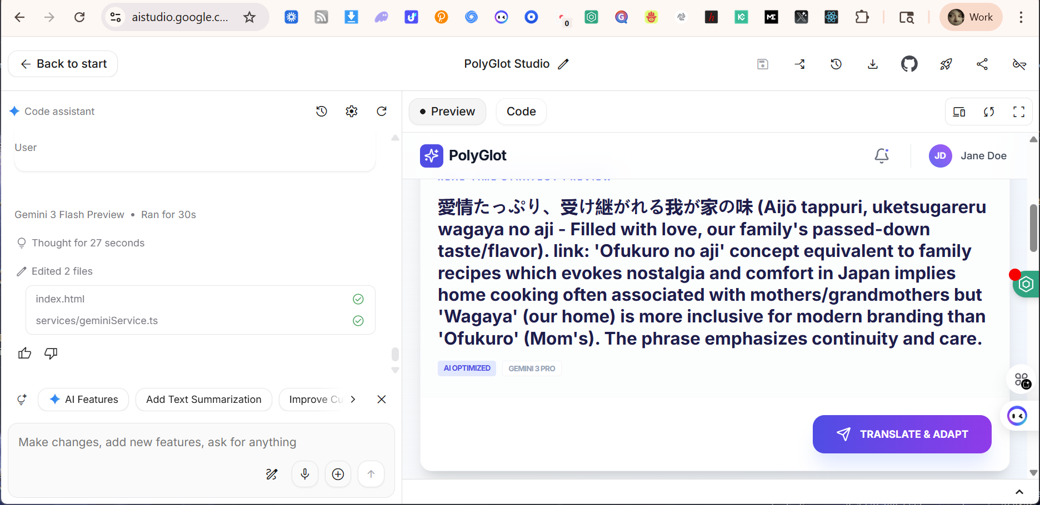Open the Chrome side search icon
Image resolution: width=1040 pixels, height=505 pixels.
907,17
